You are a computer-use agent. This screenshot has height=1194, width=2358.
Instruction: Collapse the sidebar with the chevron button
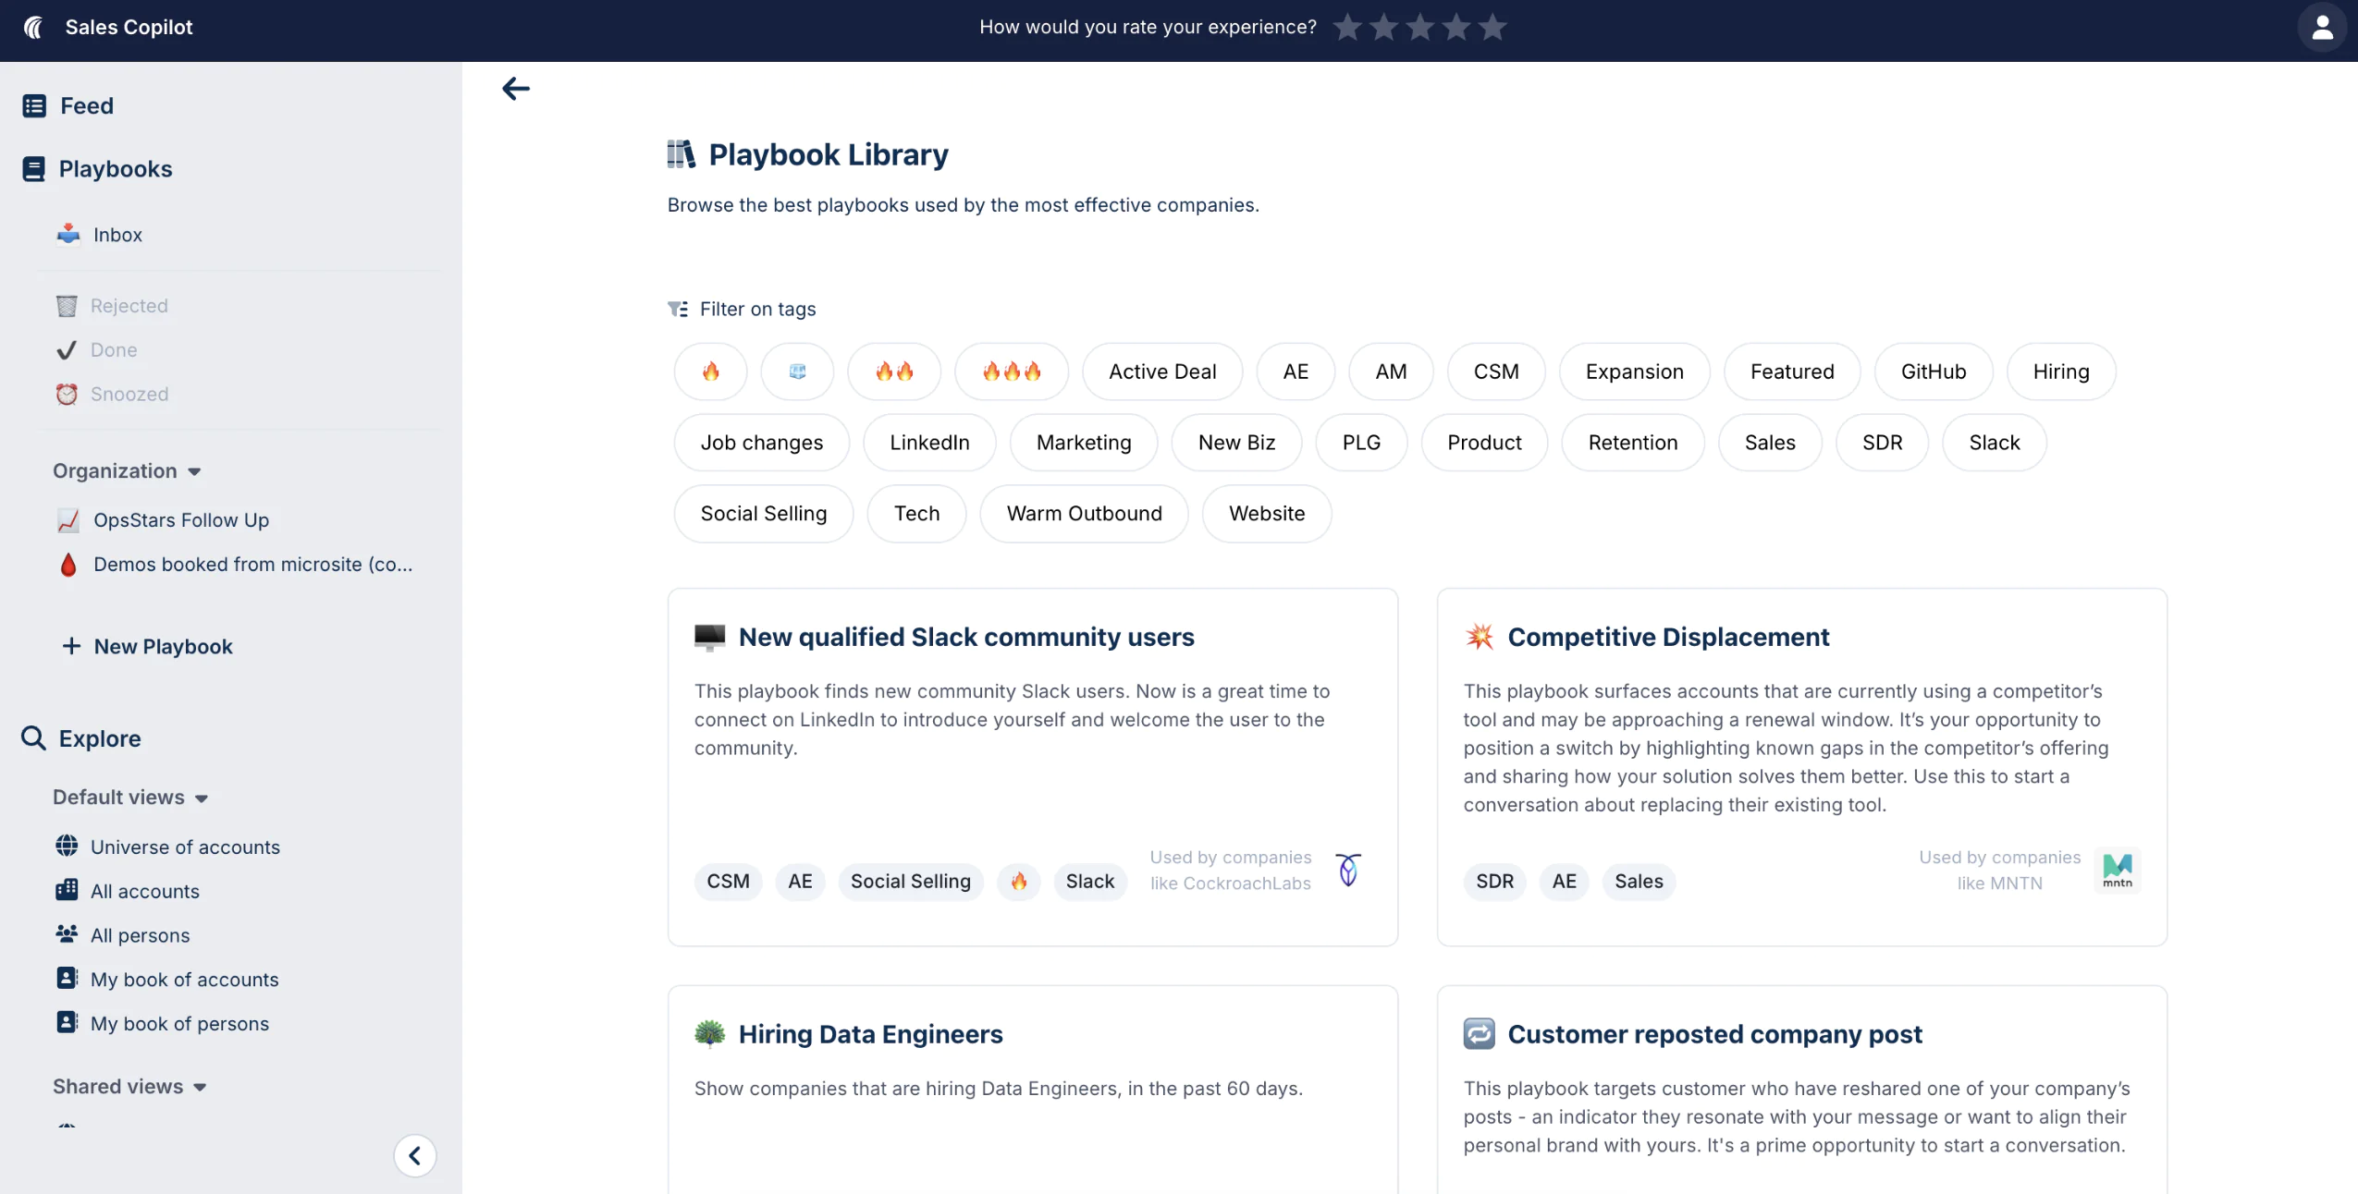[415, 1155]
